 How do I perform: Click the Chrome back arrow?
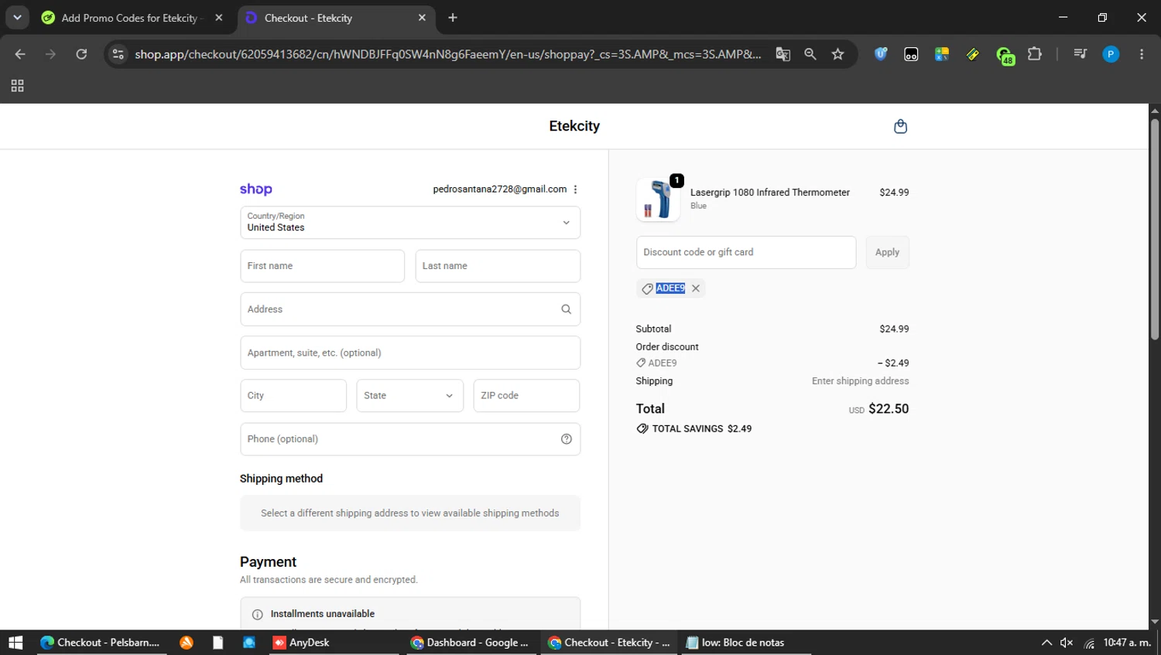click(x=20, y=54)
